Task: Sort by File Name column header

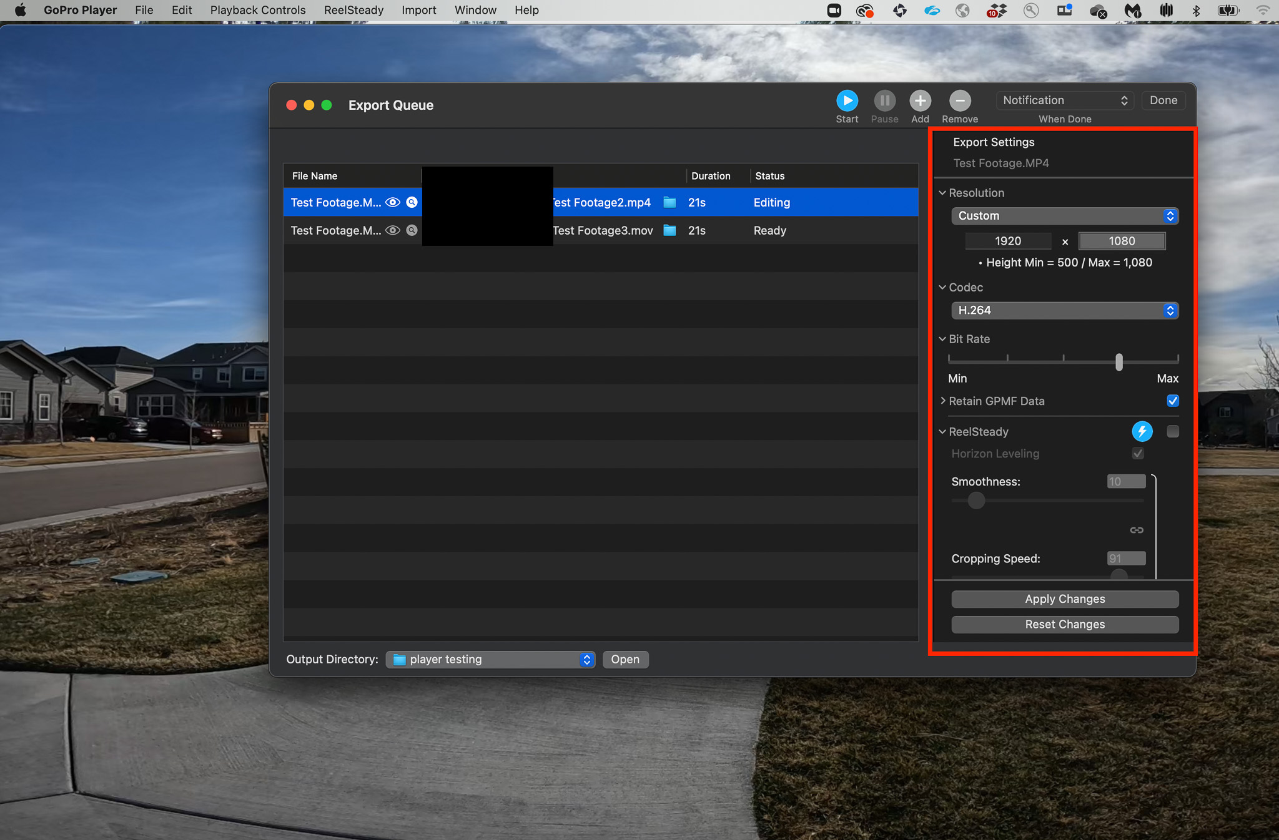Action: point(315,176)
